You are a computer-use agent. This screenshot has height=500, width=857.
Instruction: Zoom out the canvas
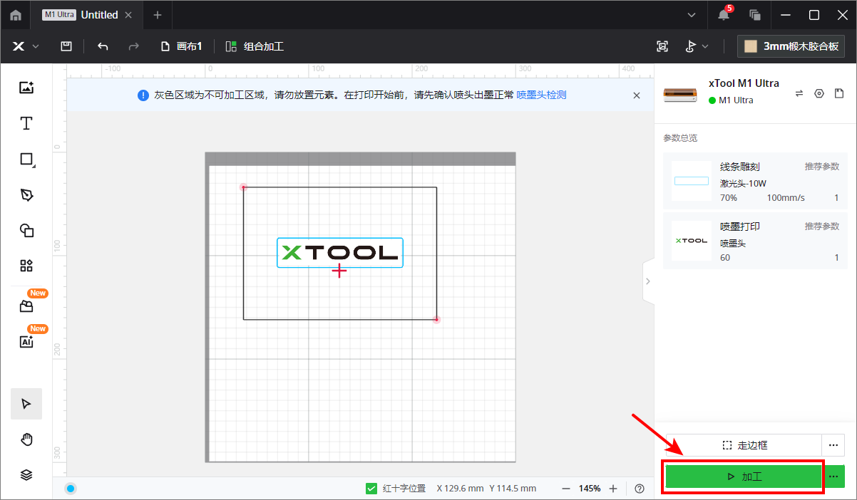pos(566,489)
